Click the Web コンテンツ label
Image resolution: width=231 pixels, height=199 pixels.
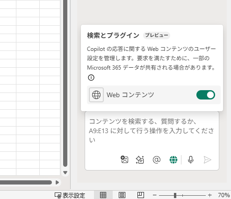[x=130, y=95]
